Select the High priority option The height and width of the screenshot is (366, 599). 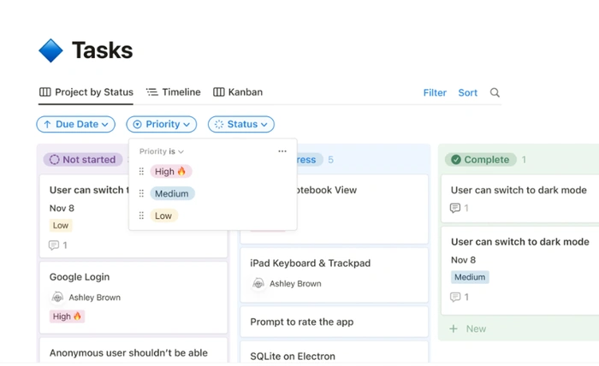point(171,171)
